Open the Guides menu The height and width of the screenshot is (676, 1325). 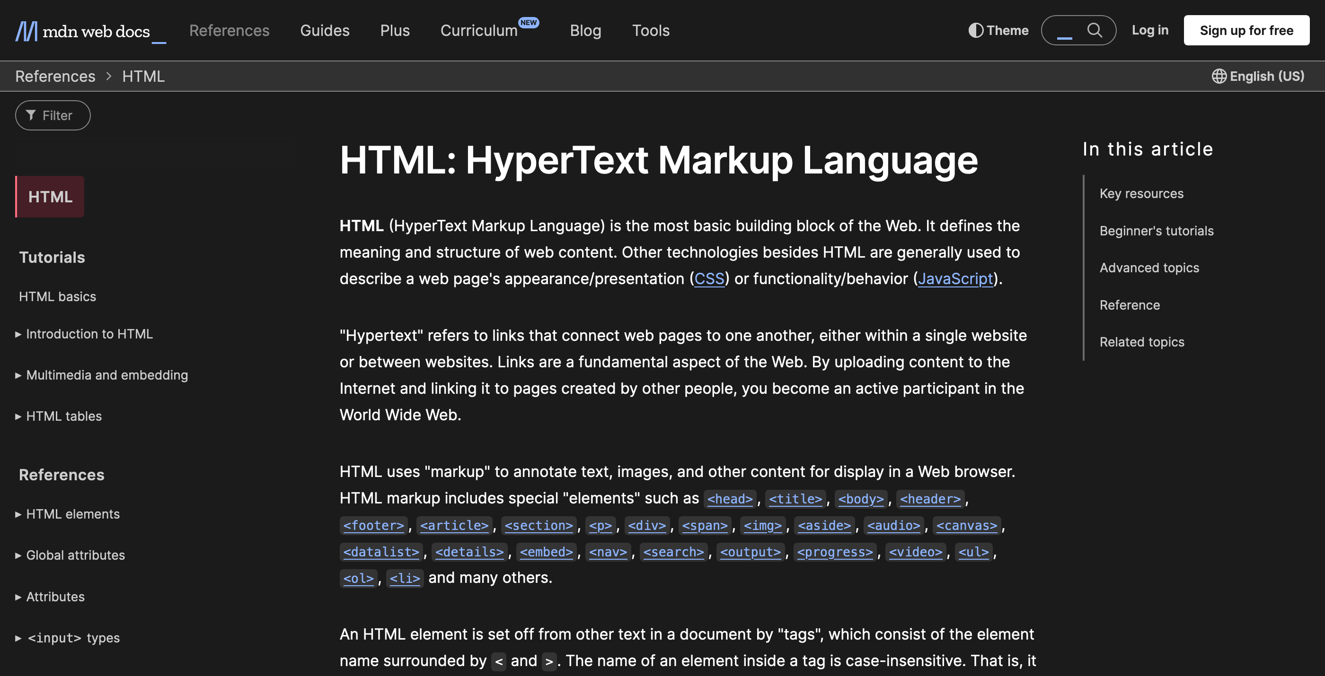[325, 30]
